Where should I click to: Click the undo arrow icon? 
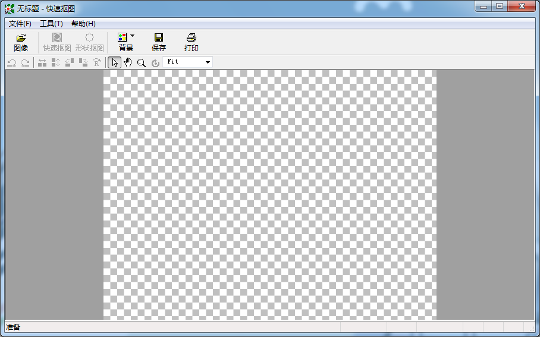pos(12,62)
